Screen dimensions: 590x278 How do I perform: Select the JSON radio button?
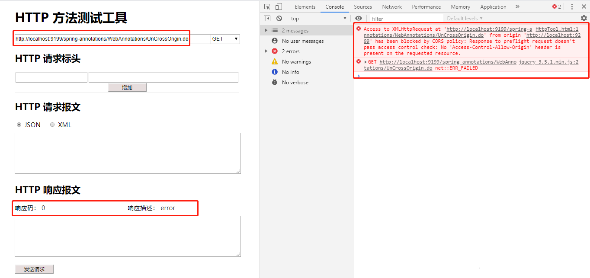click(x=19, y=125)
